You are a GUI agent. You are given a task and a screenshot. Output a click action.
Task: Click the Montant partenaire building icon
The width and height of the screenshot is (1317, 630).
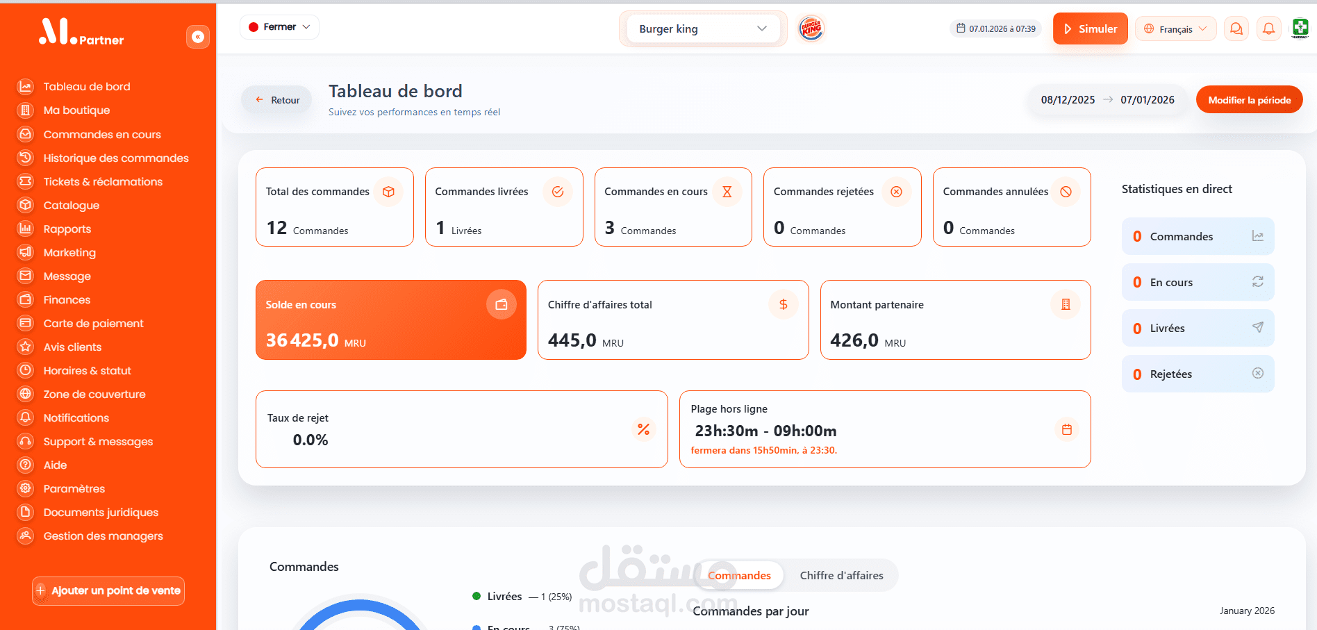click(x=1066, y=304)
